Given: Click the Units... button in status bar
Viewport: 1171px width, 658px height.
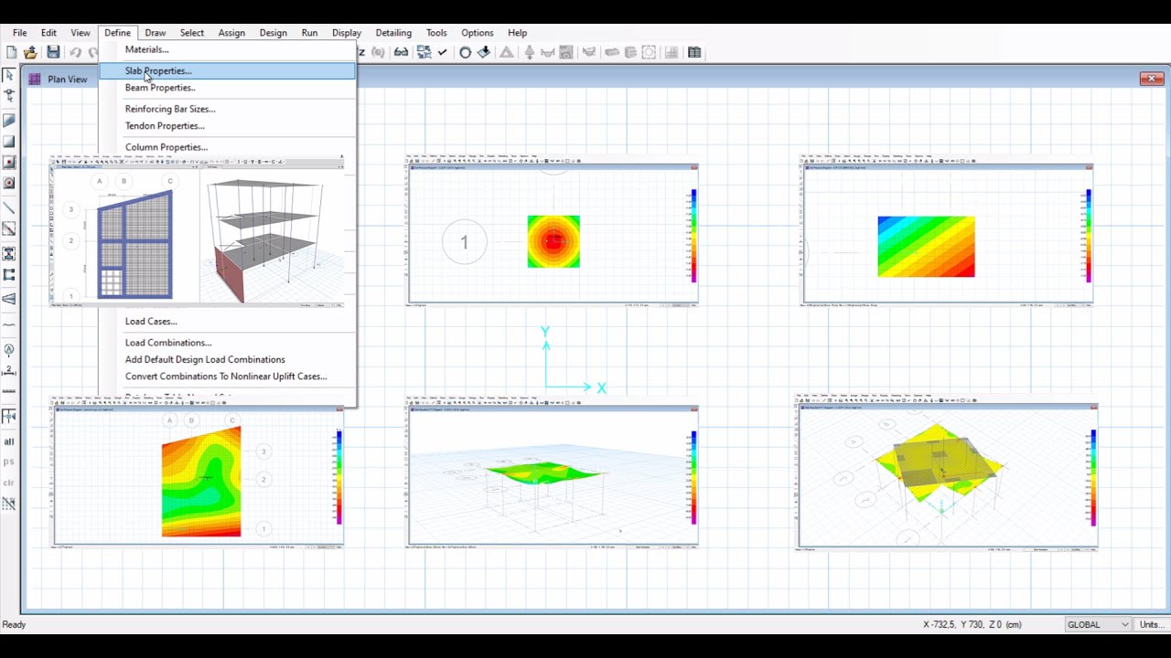Looking at the screenshot, I should 1151,624.
